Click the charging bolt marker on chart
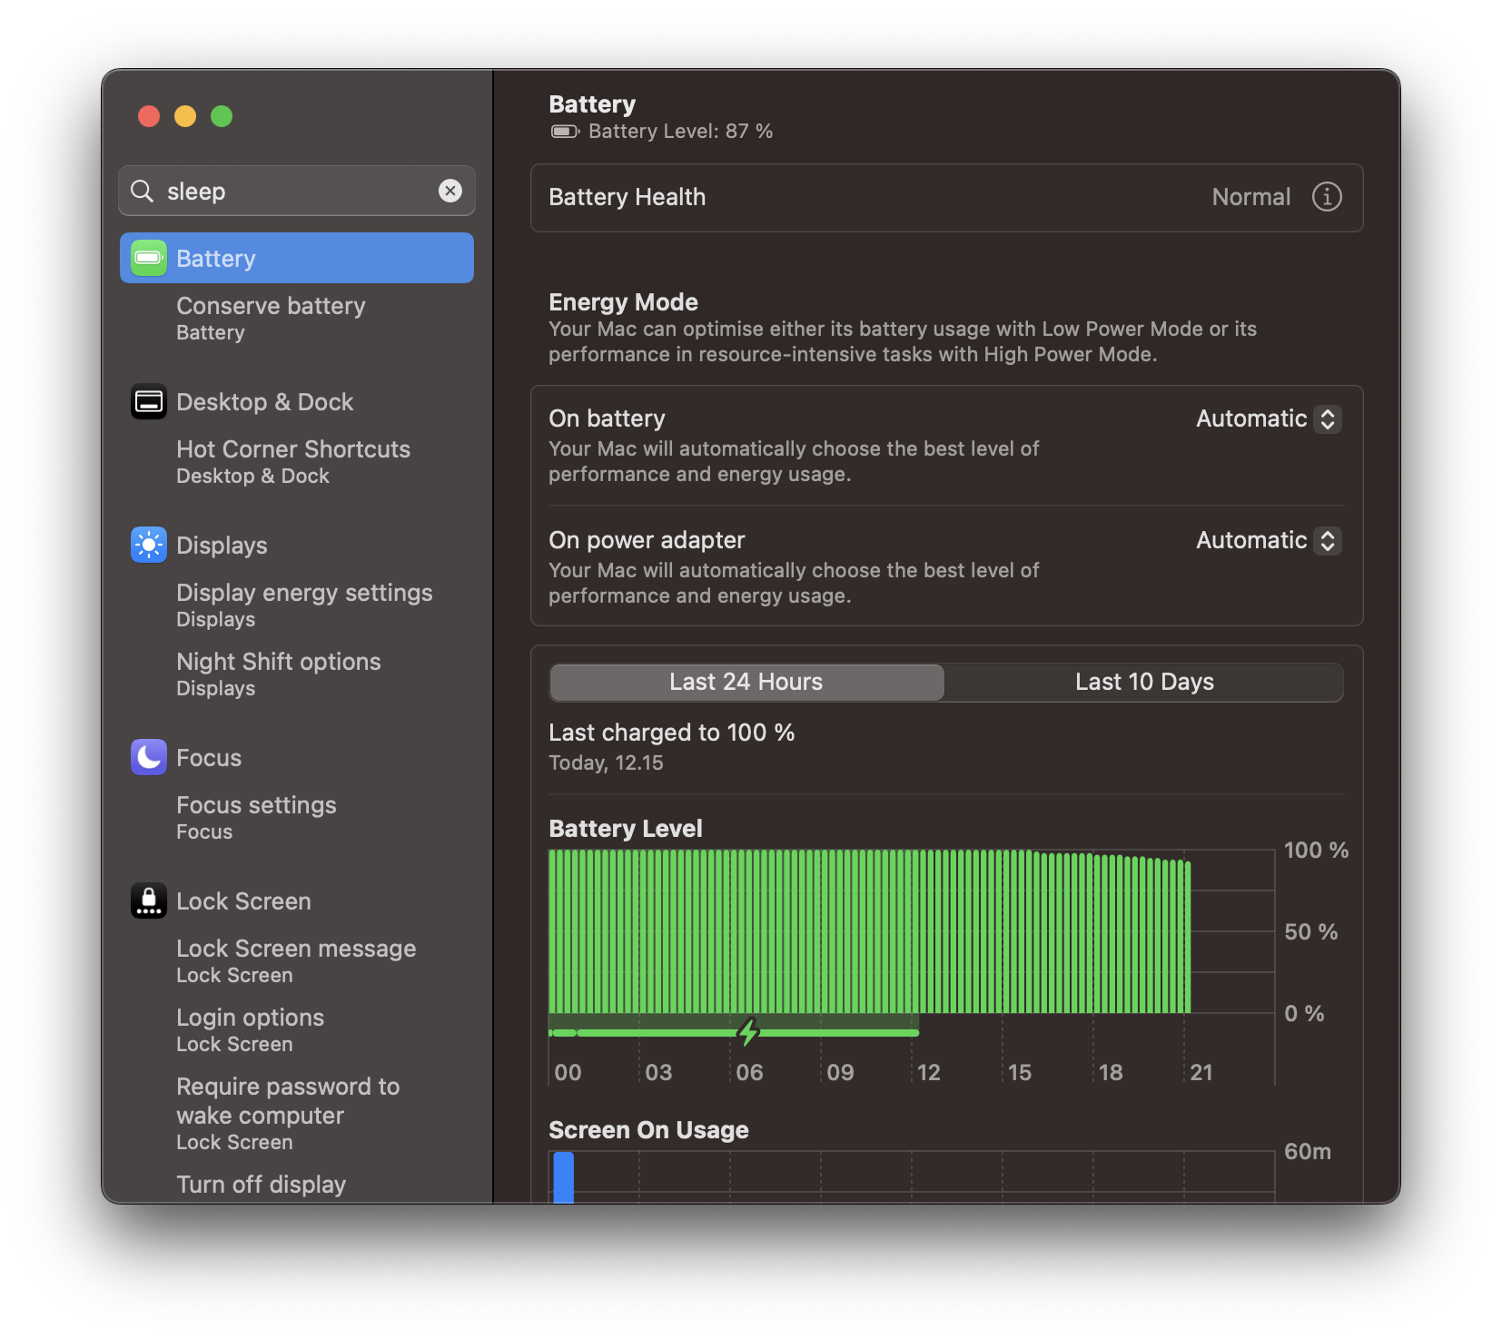This screenshot has width=1502, height=1338. pos(748,1032)
